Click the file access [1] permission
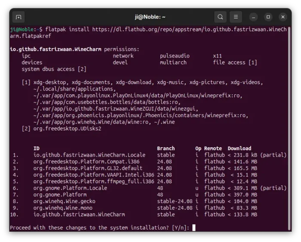Viewport: 301px width, 242px height. click(235, 63)
